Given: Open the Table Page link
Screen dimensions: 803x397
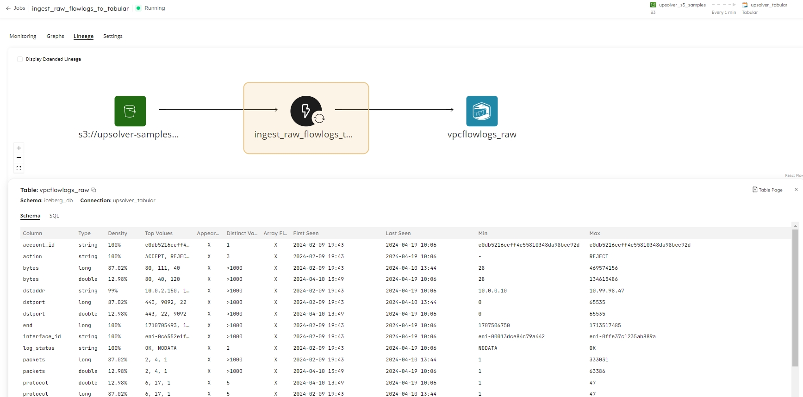Looking at the screenshot, I should pos(767,190).
